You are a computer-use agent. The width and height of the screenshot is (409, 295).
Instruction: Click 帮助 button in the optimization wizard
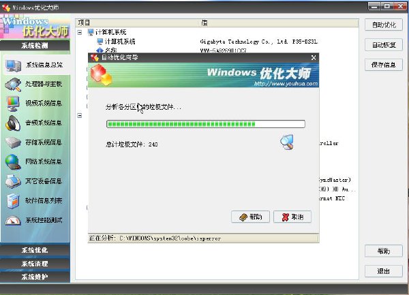pyautogui.click(x=250, y=217)
